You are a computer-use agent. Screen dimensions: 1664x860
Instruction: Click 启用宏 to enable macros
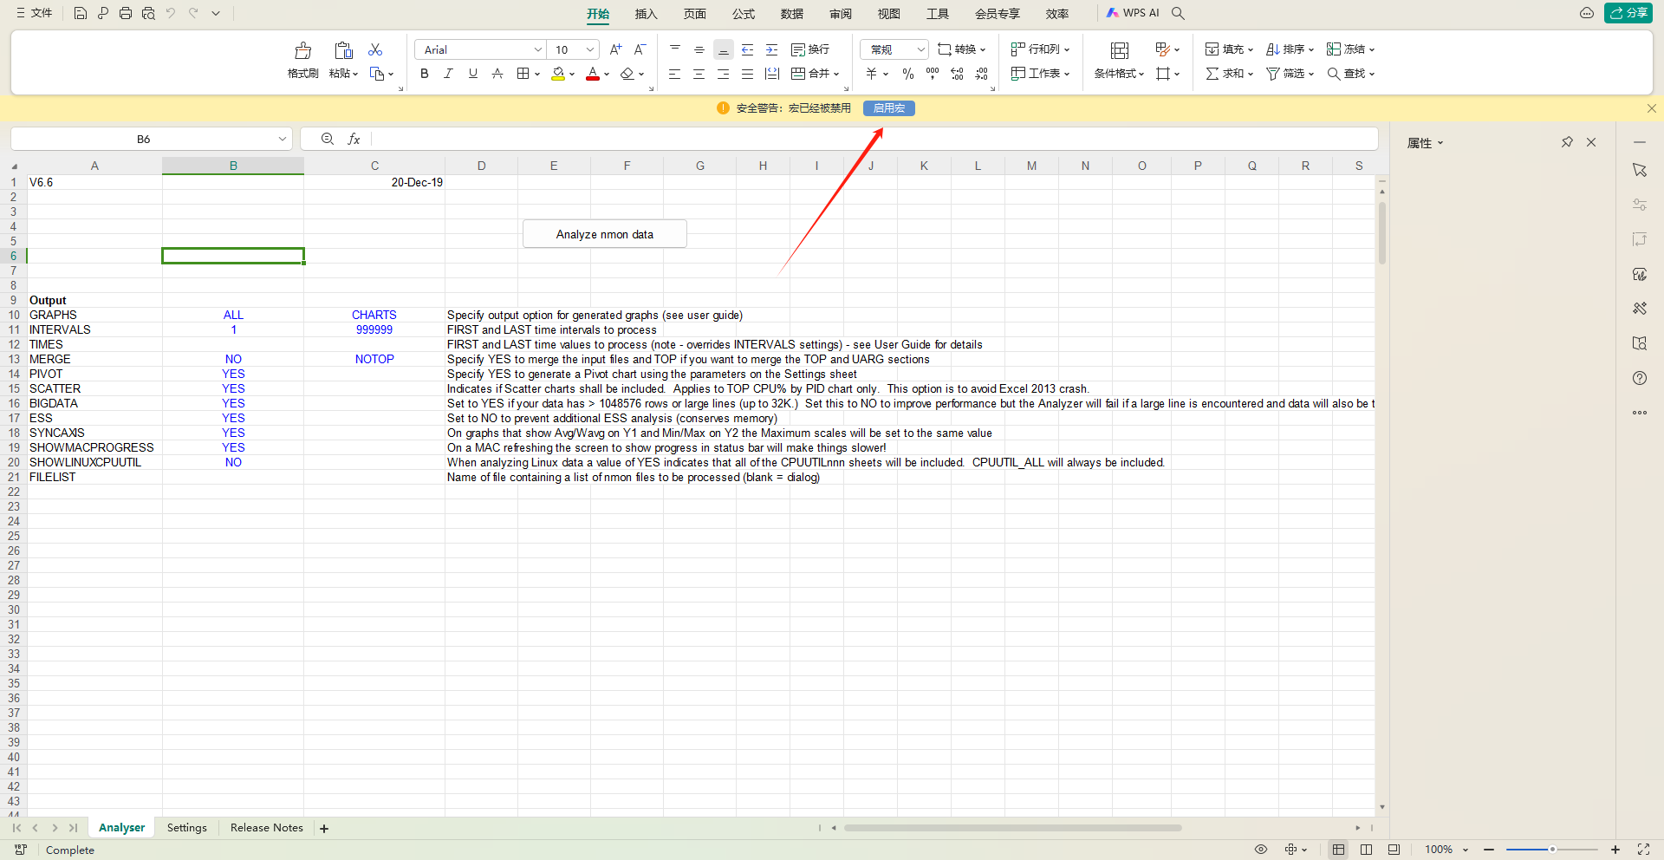point(889,108)
